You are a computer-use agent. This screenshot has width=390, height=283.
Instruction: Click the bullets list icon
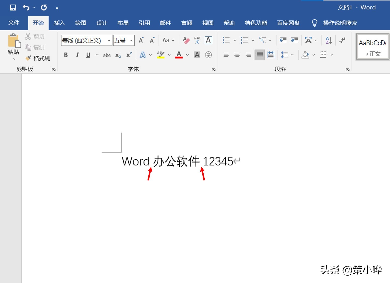click(226, 40)
